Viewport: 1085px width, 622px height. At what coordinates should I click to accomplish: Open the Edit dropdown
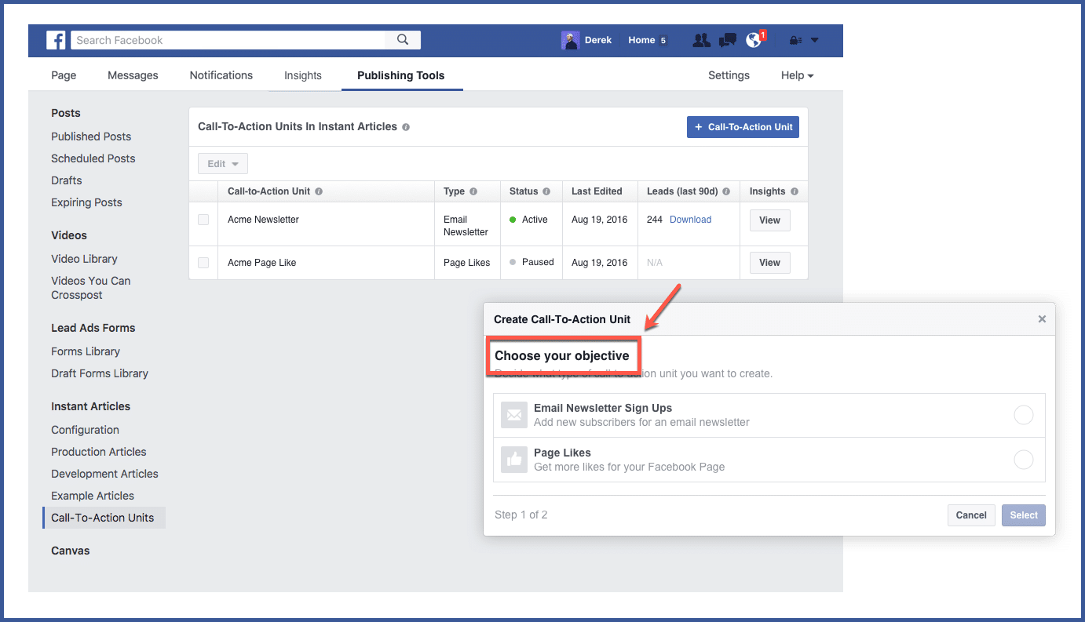223,164
